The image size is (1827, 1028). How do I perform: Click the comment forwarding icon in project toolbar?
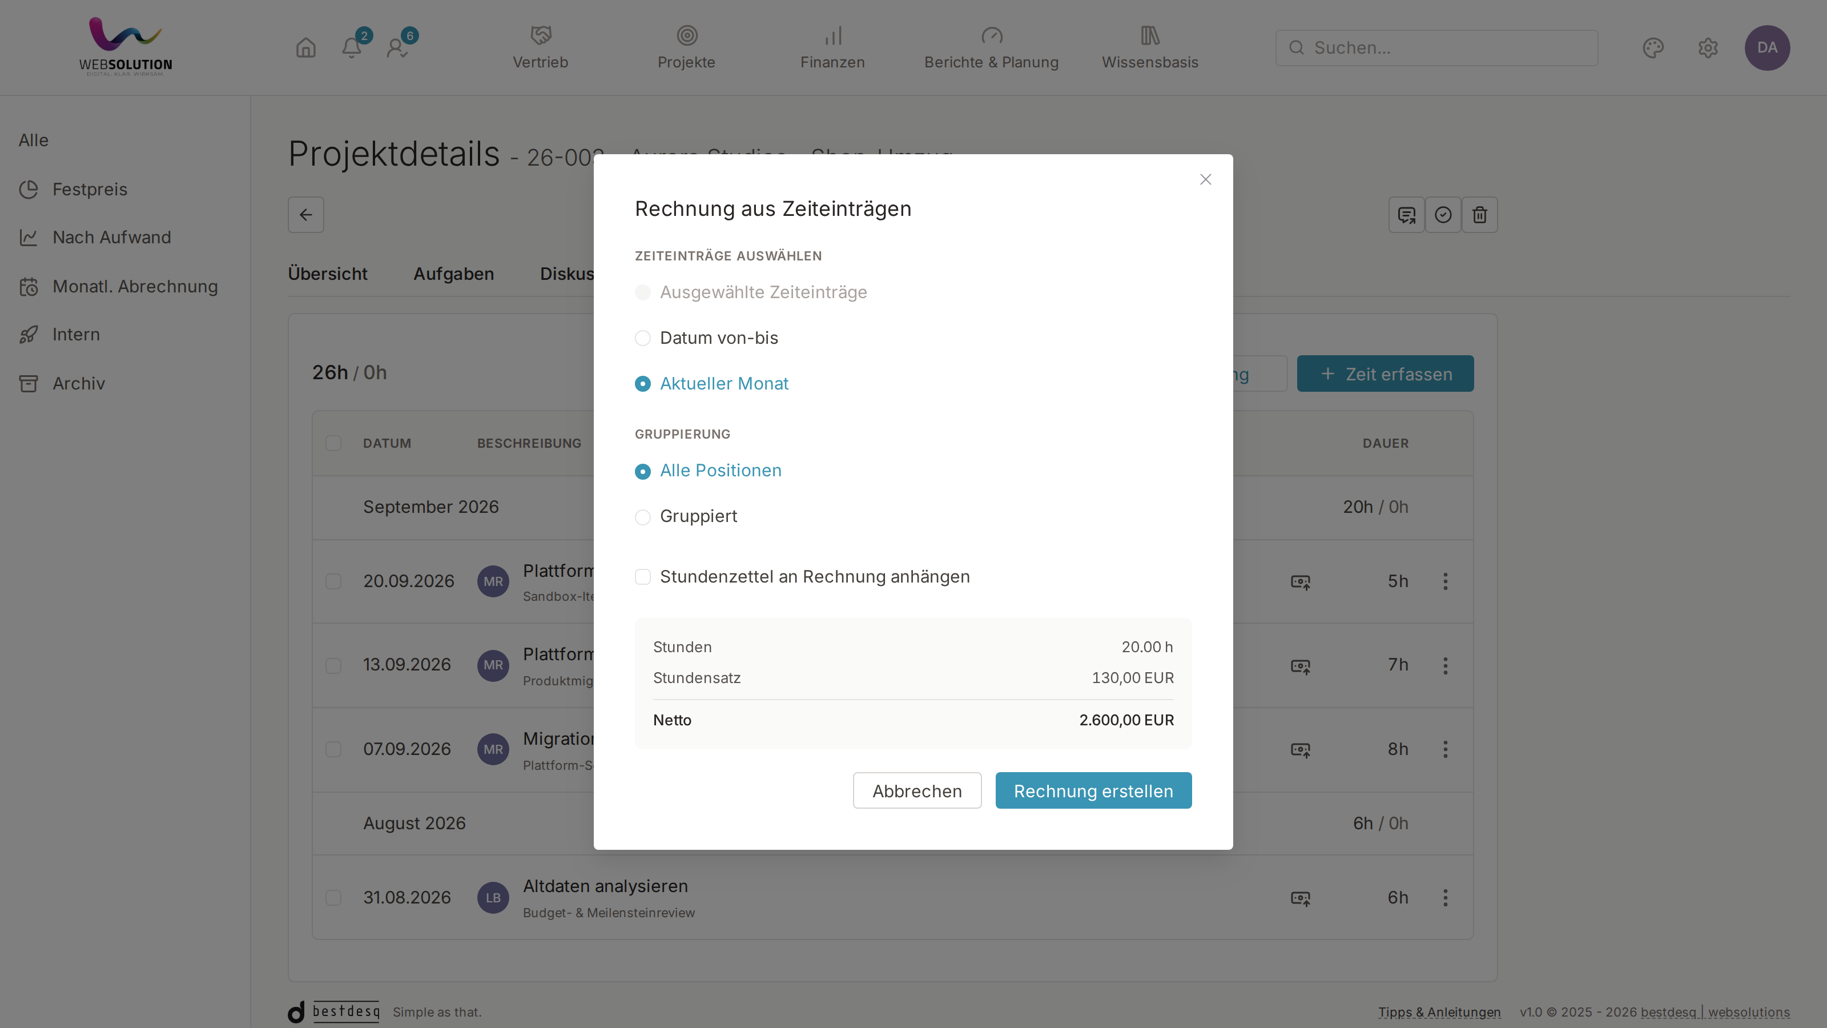click(x=1406, y=214)
